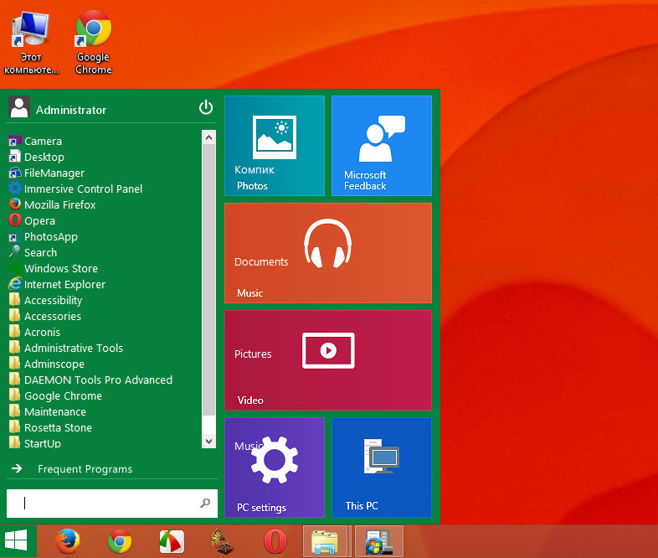The width and height of the screenshot is (658, 558).
Task: Open Search from programs list
Action: (33, 253)
